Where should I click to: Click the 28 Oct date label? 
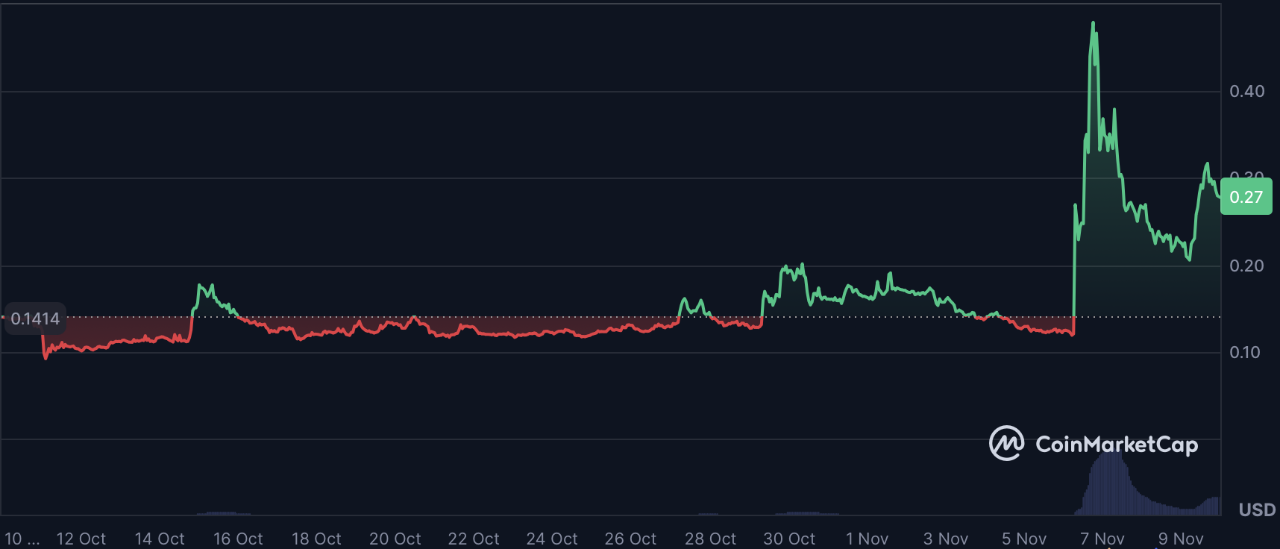coord(710,539)
